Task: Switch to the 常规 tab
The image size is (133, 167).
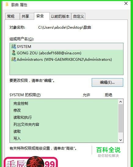Action: 12,16
